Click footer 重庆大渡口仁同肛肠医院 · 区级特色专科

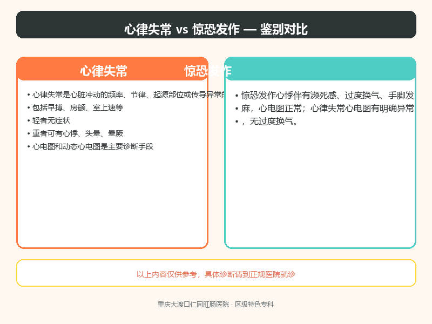215,305
